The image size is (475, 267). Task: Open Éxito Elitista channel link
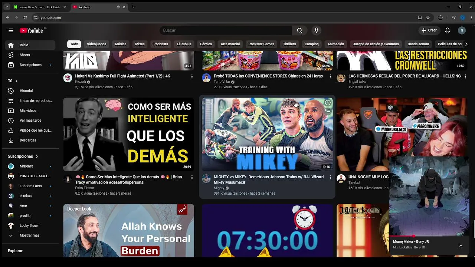pos(85,188)
